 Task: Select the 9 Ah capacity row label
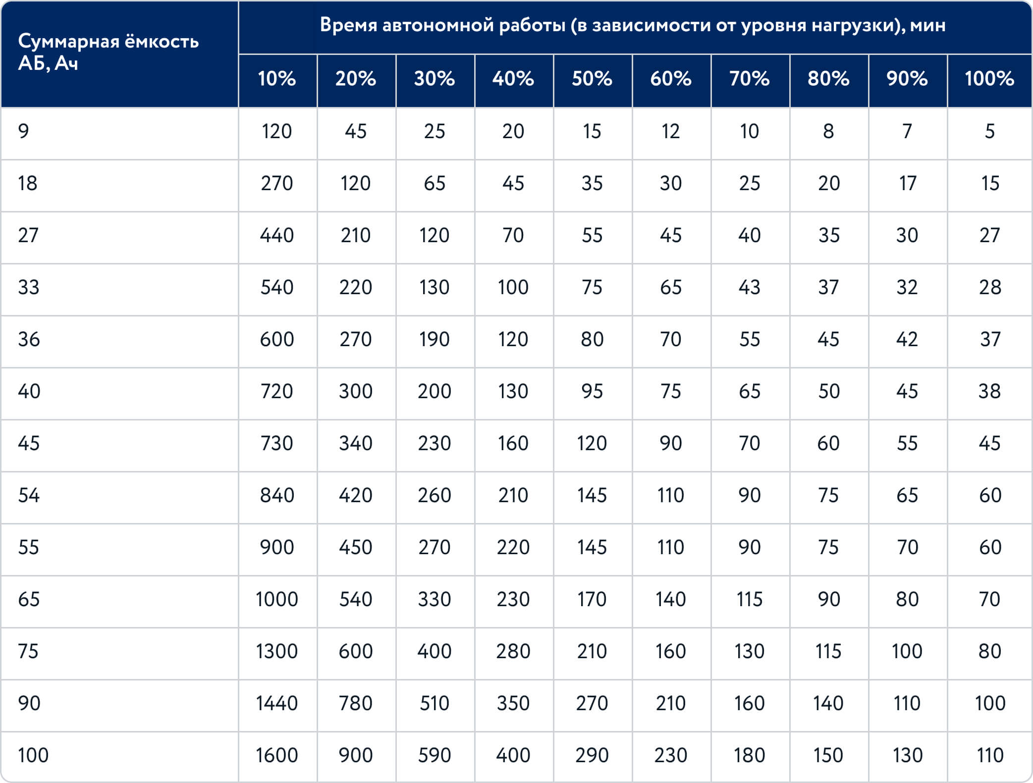23,131
